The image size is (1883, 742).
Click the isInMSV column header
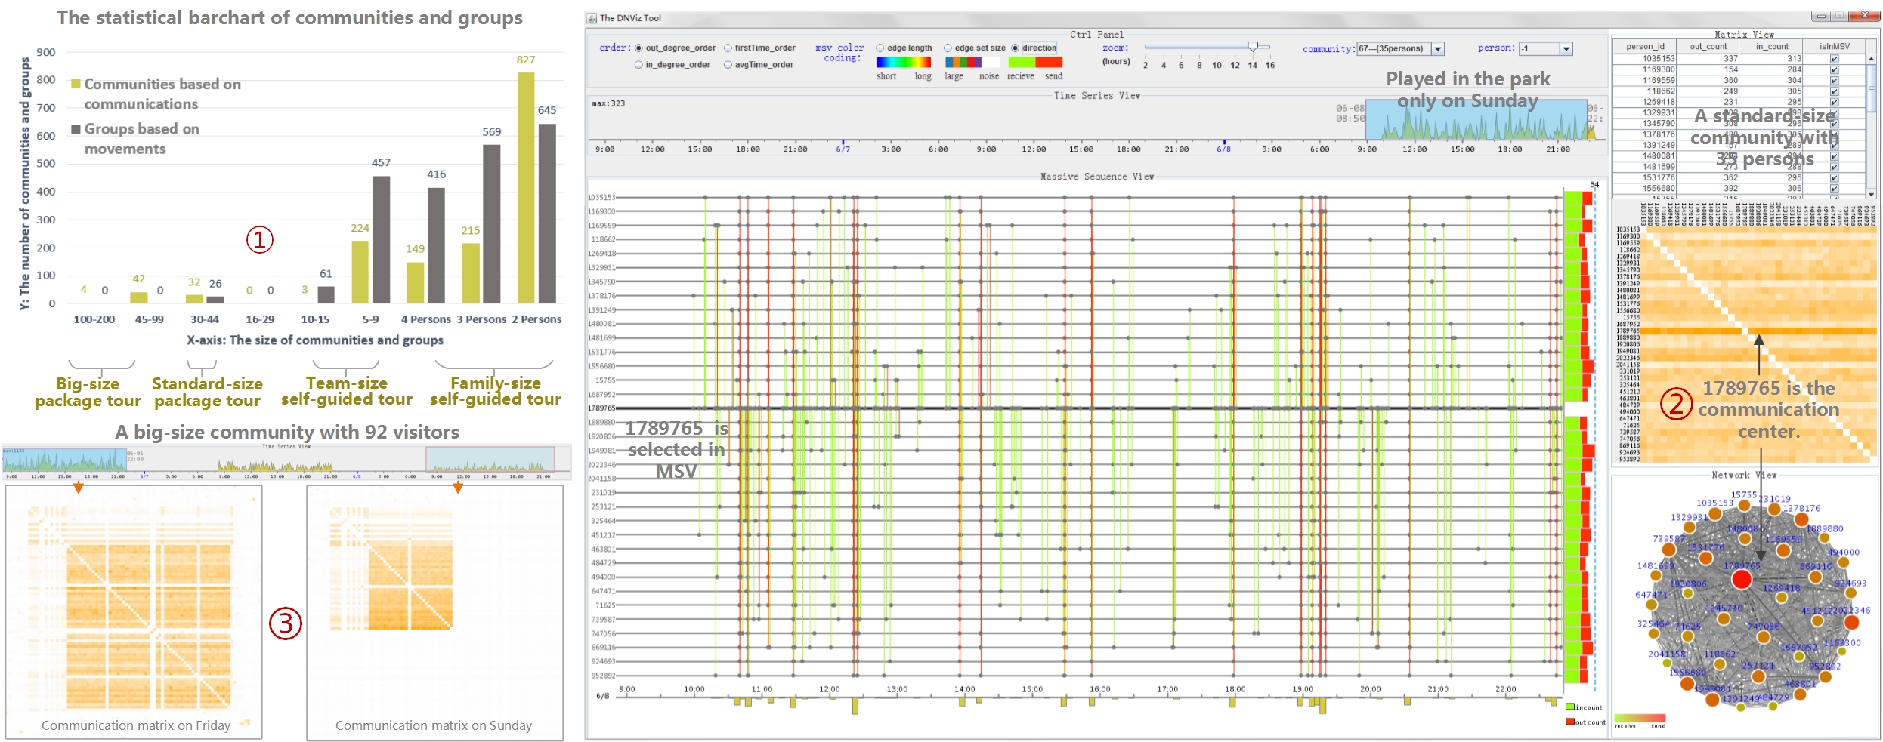coord(1835,47)
